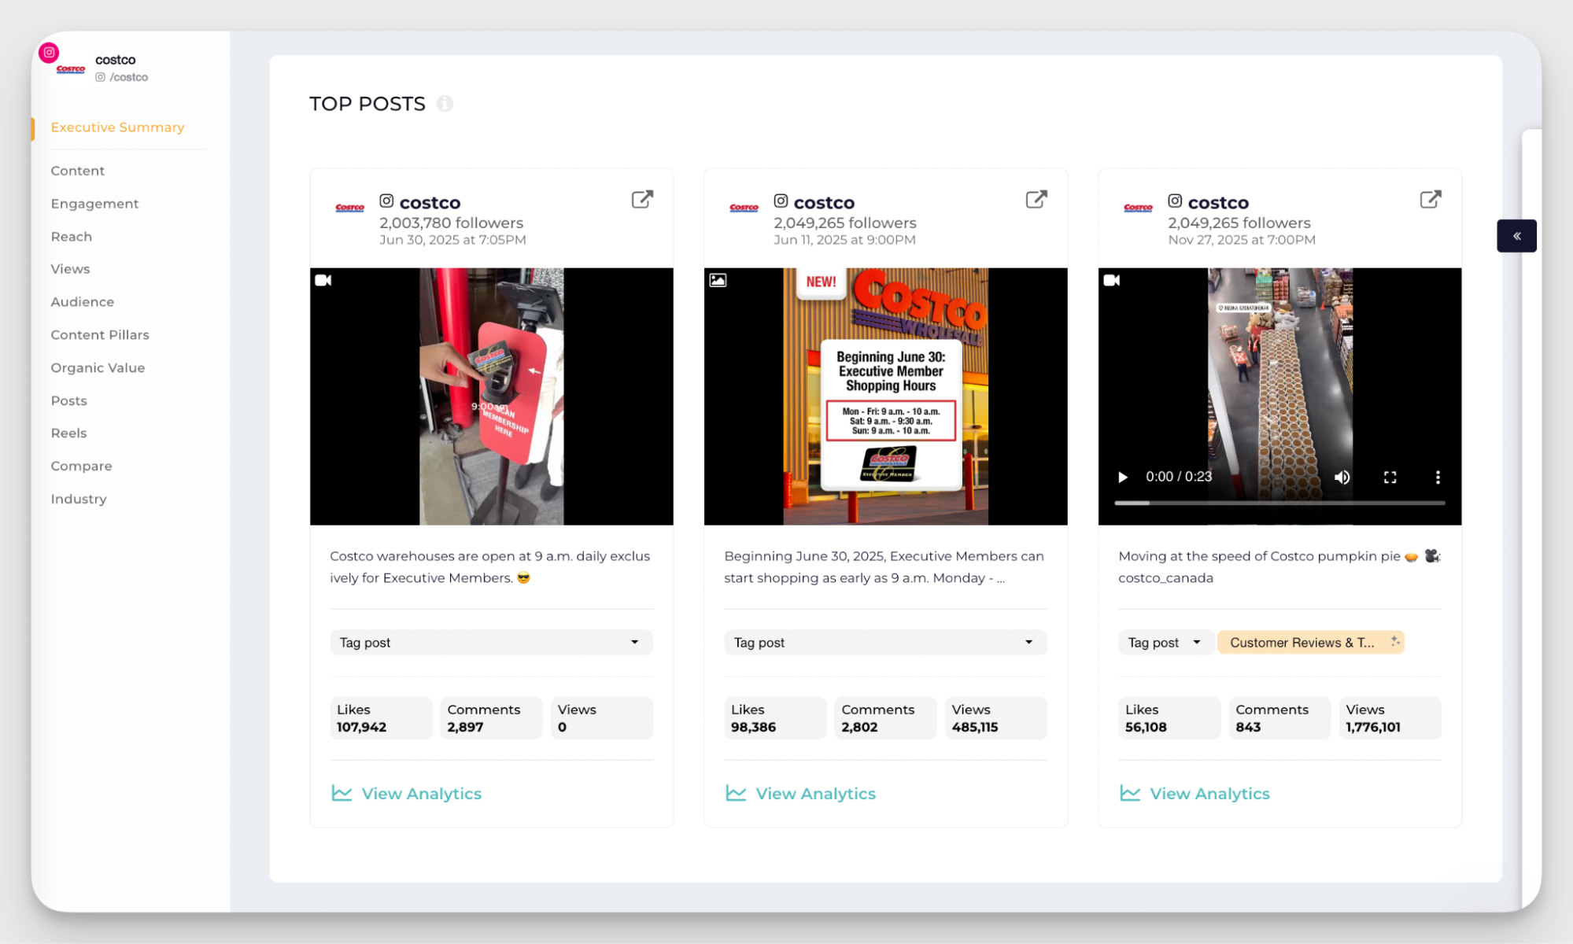Image resolution: width=1573 pixels, height=944 pixels.
Task: Open Content Pillars in the sidebar
Action: [100, 335]
